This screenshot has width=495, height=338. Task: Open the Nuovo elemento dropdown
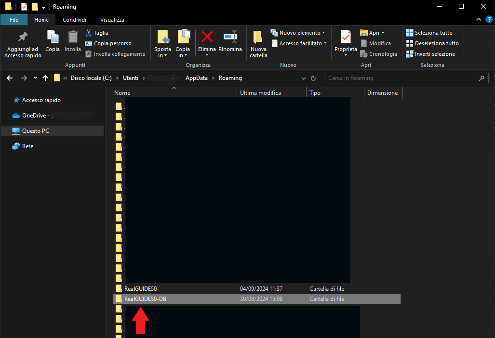point(302,33)
